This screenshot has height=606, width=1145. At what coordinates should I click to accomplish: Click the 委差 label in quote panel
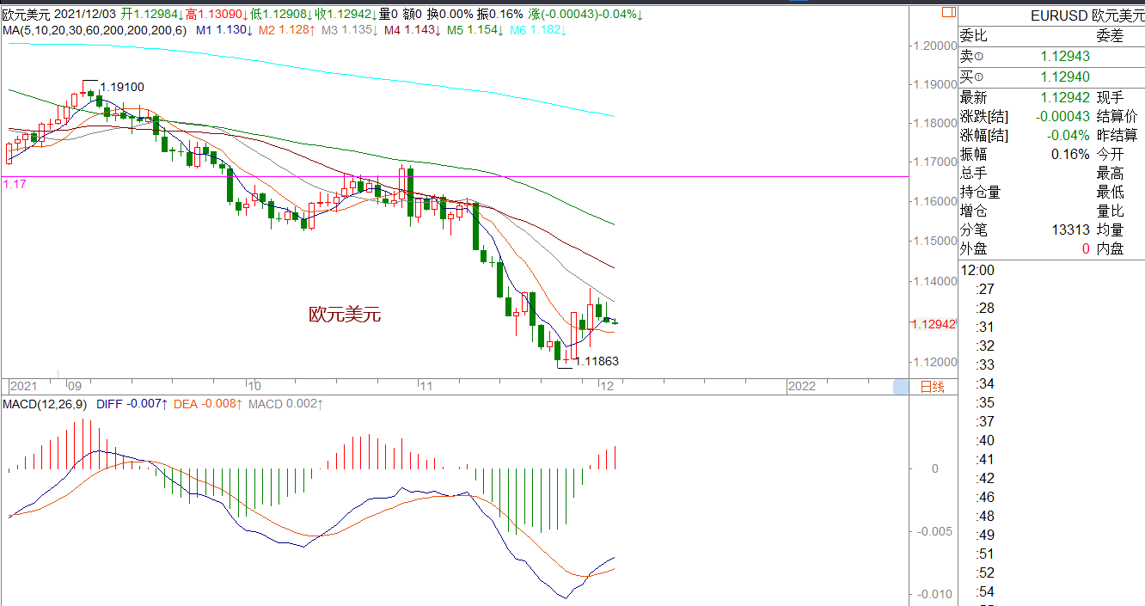point(1110,36)
